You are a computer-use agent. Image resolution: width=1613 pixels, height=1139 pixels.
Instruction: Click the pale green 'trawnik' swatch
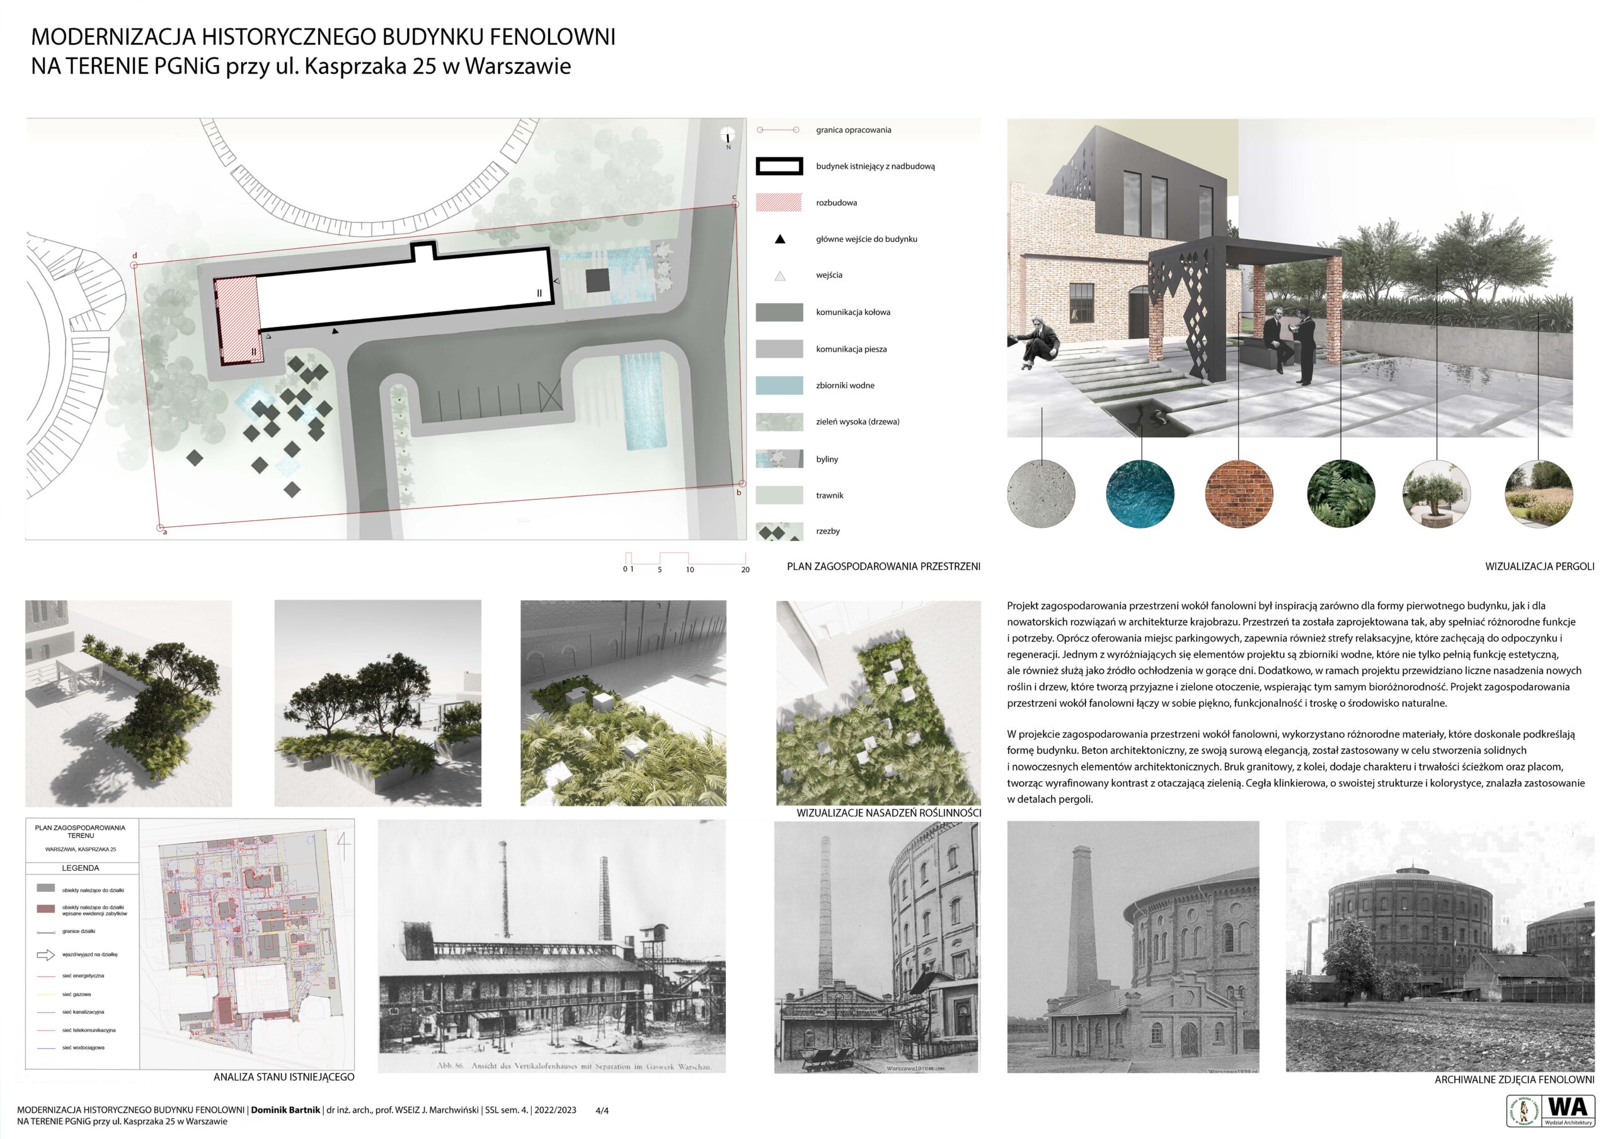pos(779,495)
